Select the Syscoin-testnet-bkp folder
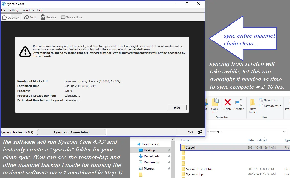290x178 pixels. [199, 169]
